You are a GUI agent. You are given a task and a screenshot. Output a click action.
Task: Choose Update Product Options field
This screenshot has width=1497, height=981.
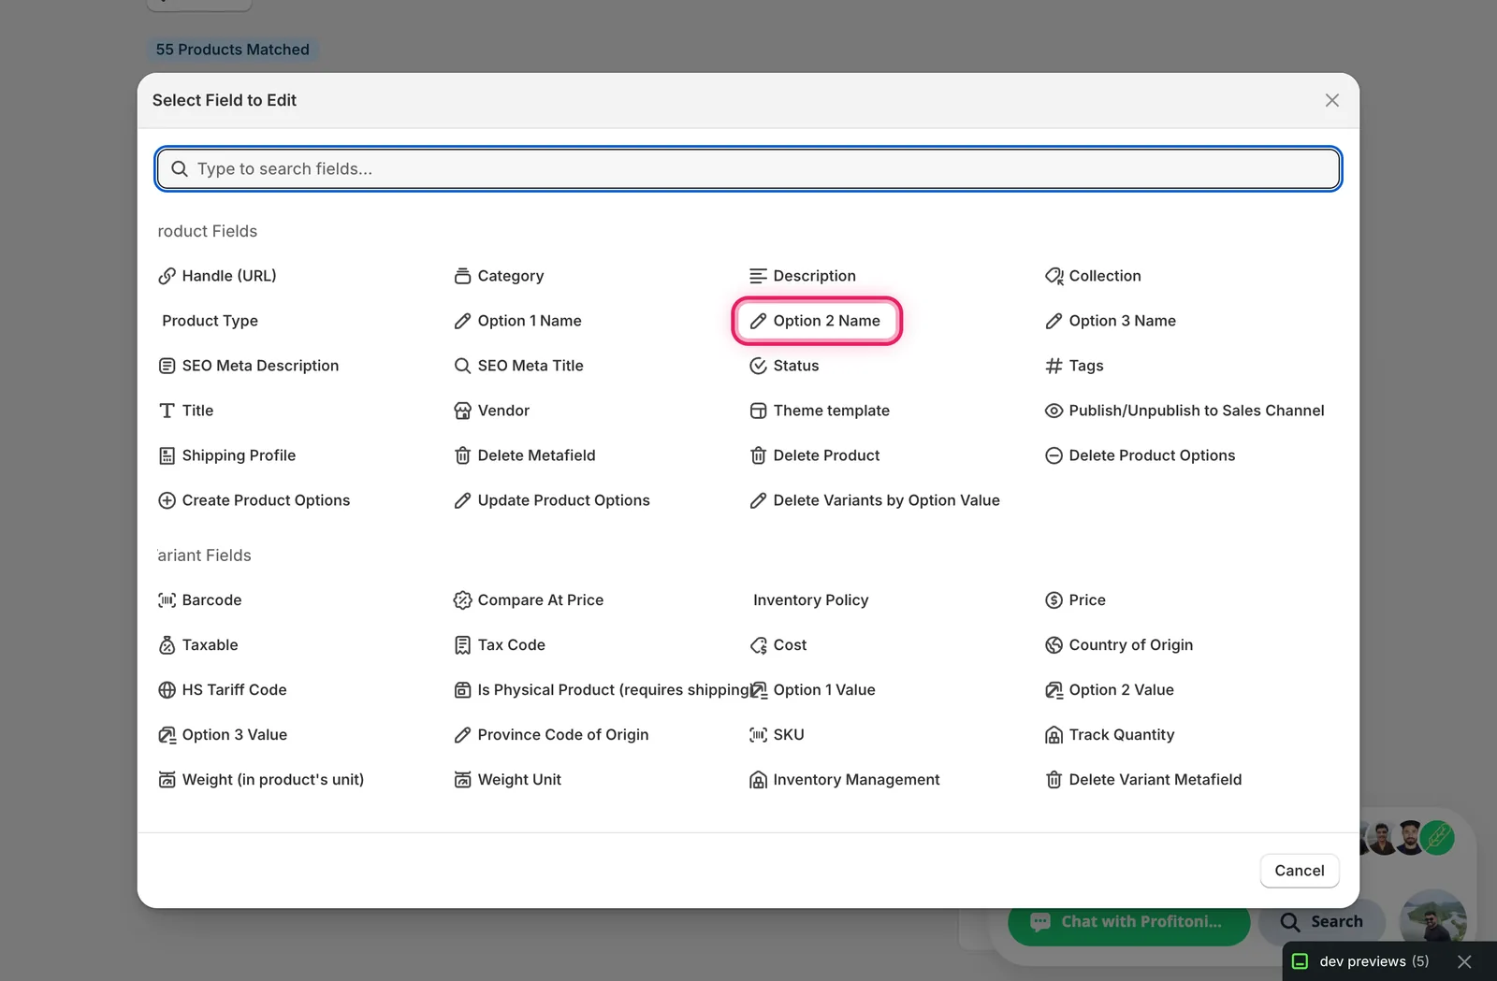[552, 500]
